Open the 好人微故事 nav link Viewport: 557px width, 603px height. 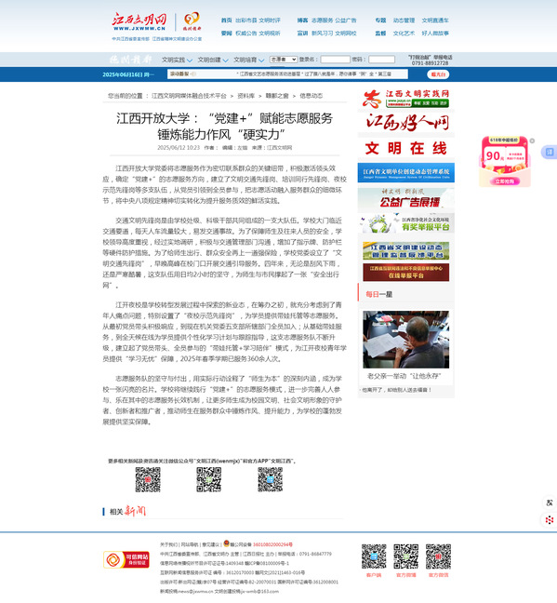(x=435, y=33)
